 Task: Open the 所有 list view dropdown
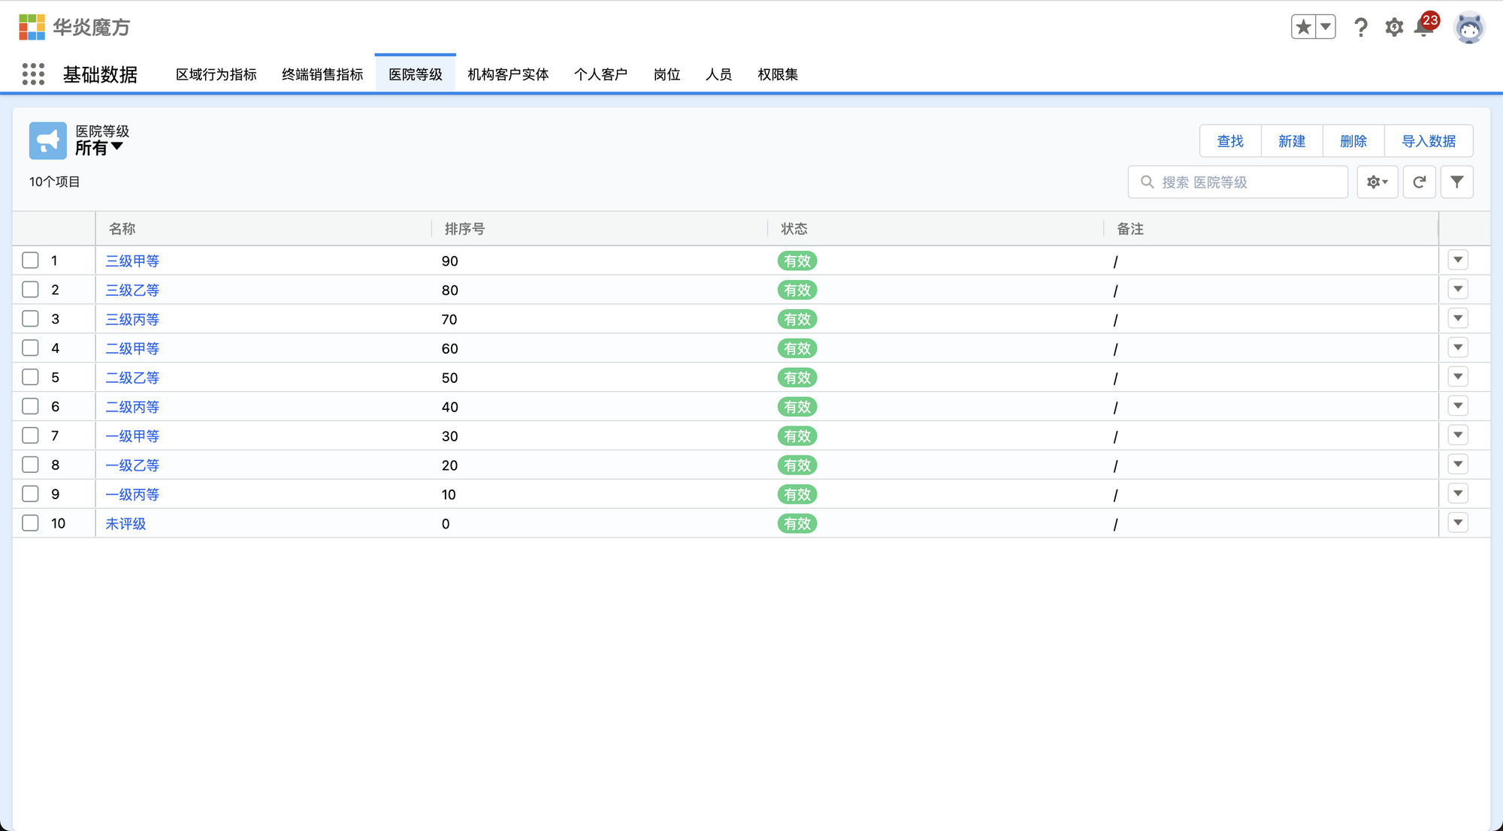tap(99, 148)
